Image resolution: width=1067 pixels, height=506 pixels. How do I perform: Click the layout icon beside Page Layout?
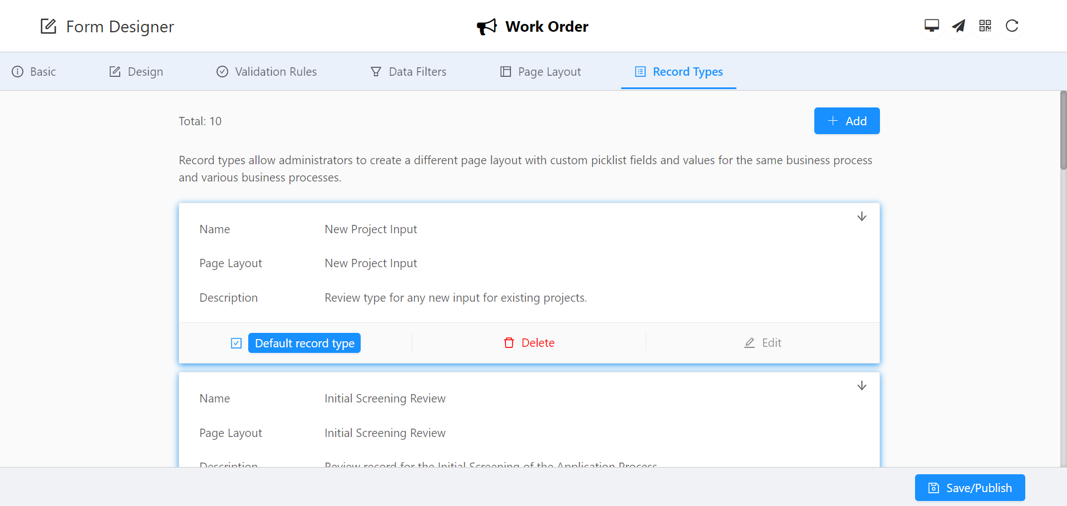tap(505, 72)
